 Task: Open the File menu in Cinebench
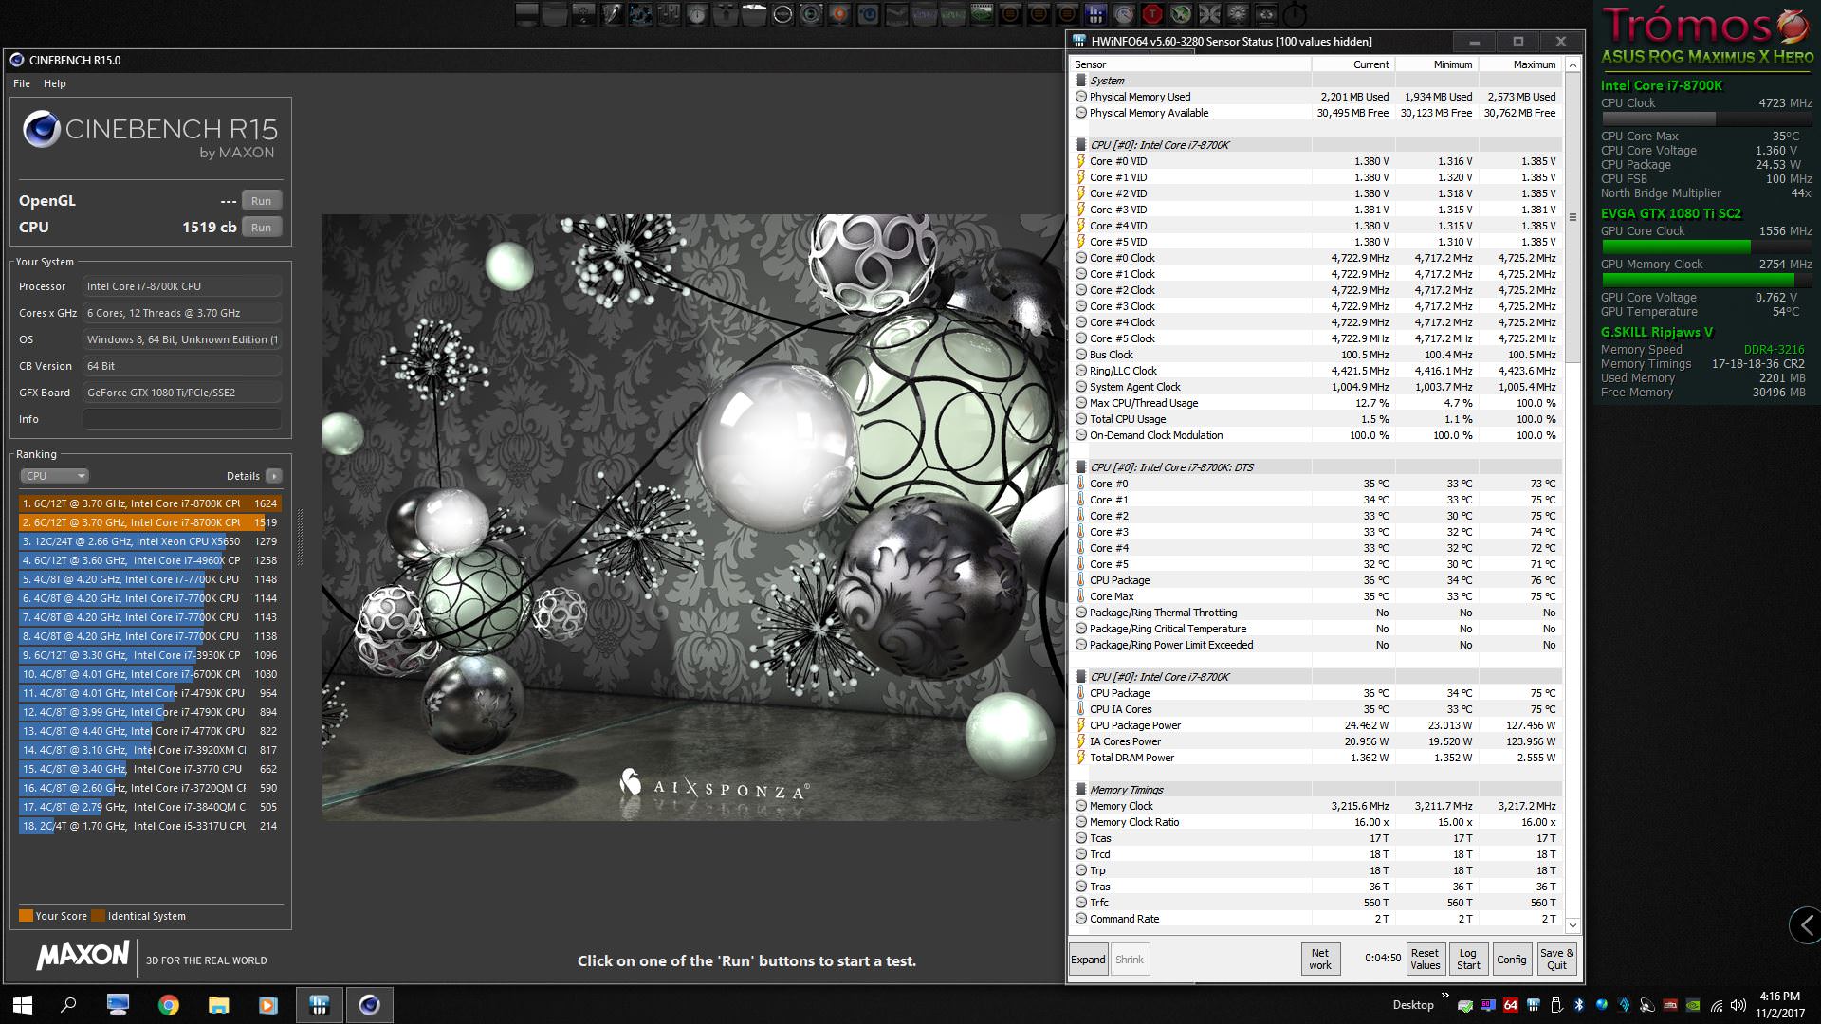(22, 83)
